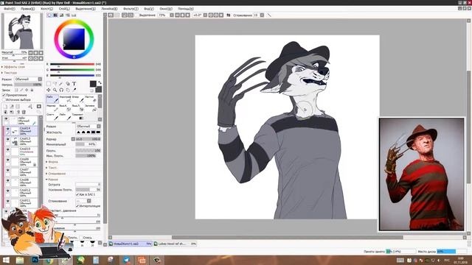Screen dimensions: 472x265
Task: Open Telegram from the Windows taskbar
Action: coord(126,260)
